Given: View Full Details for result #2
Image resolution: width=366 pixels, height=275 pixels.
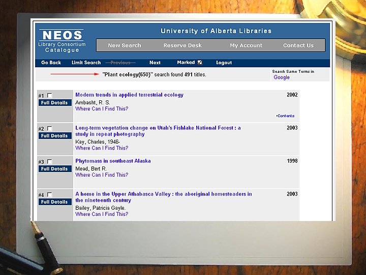Looking at the screenshot, I should click(55, 135).
